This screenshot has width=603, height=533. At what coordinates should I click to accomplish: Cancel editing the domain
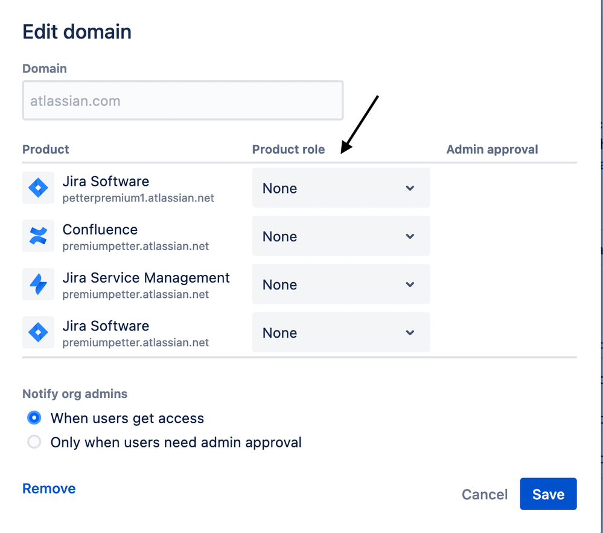coord(485,494)
